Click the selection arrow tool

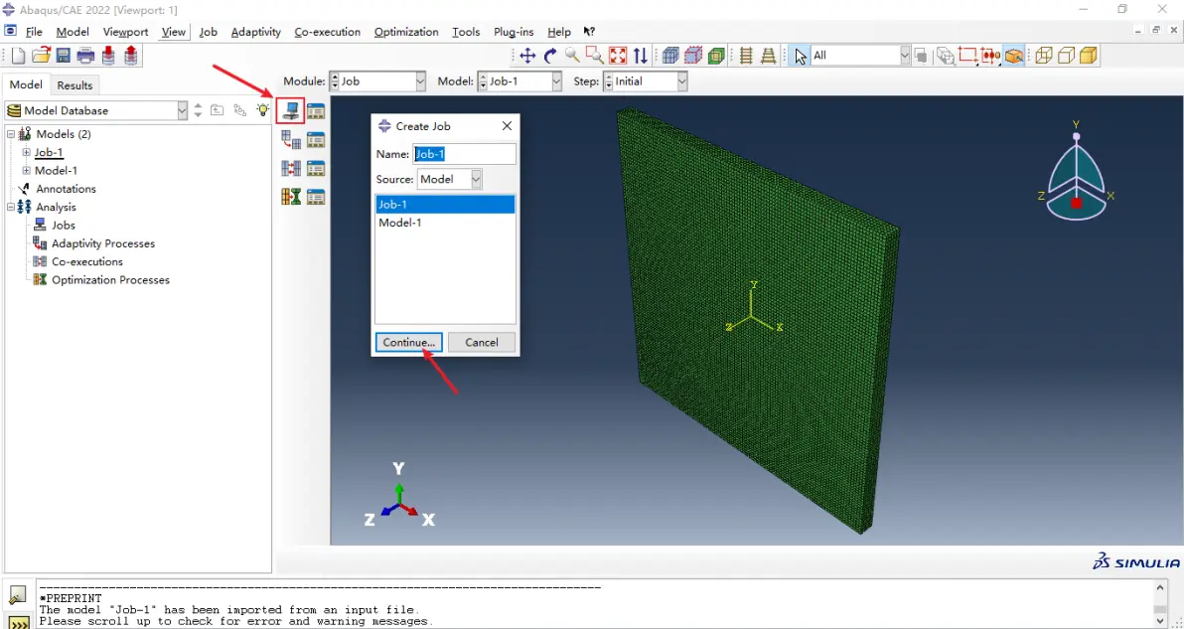801,55
